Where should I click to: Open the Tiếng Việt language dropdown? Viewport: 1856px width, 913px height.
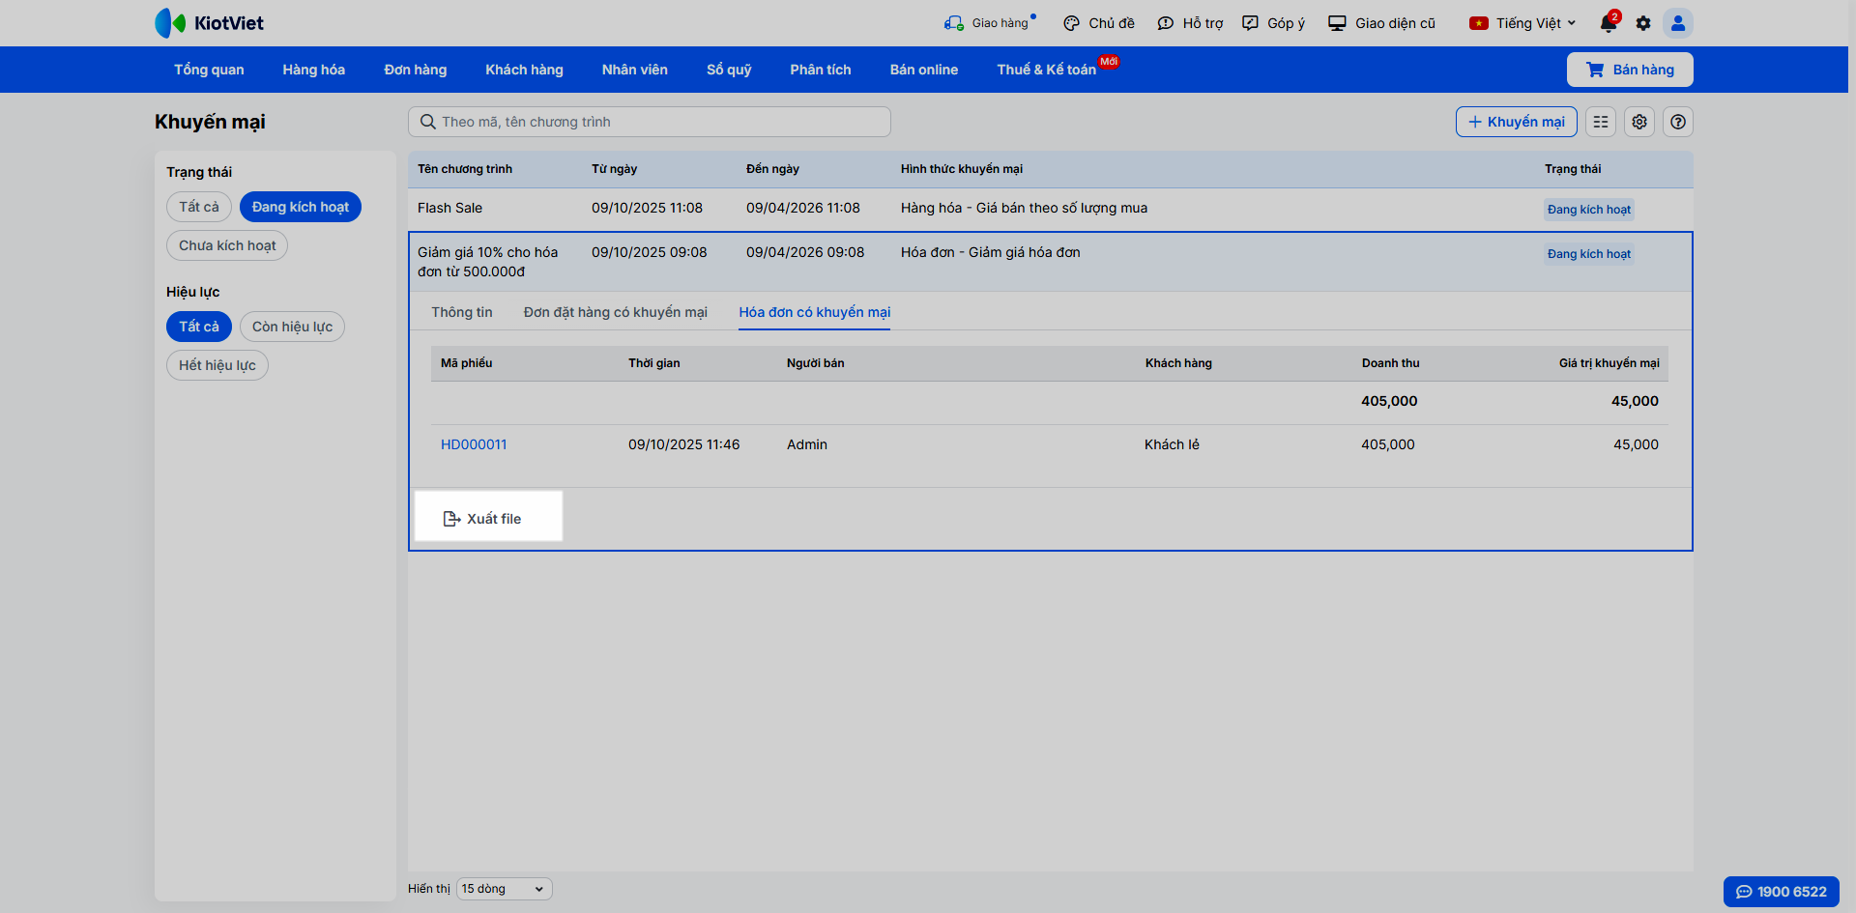[1522, 23]
